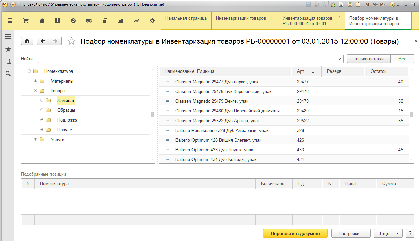Click into the Найти search field

183,59
